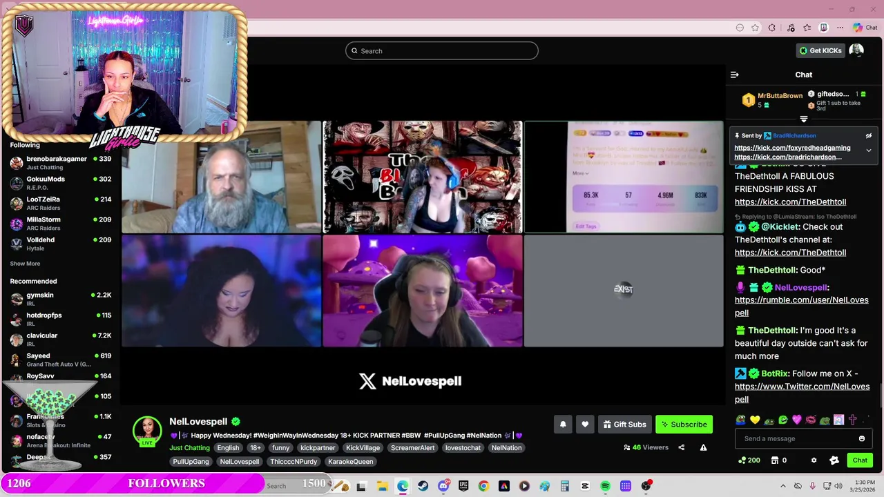Insert the lips emote
The image size is (884, 497).
pos(811,420)
